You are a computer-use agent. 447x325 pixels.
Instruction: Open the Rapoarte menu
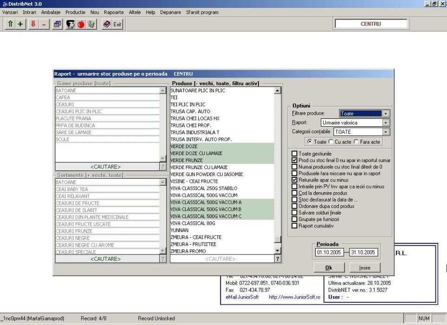114,12
